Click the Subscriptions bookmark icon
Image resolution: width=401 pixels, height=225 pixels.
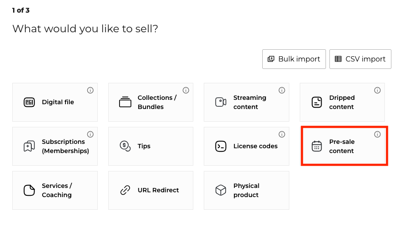tap(29, 147)
